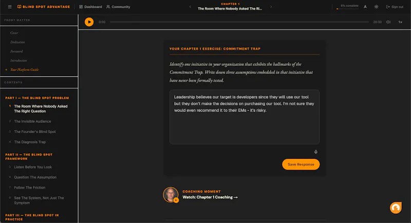Open Watch: Chapter 1 Coaching link
The image size is (411, 223).
coord(210,197)
